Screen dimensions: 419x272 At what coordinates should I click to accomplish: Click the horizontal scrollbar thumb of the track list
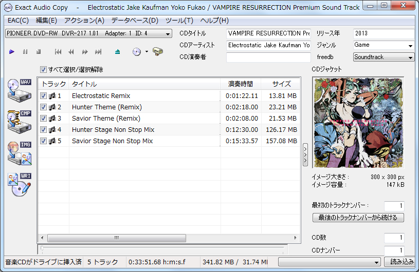[117, 238]
